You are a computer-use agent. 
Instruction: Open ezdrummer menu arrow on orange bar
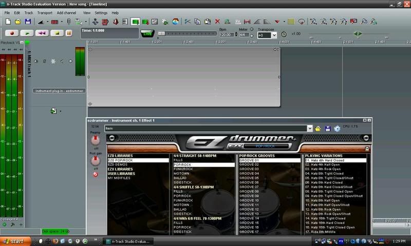(367, 149)
